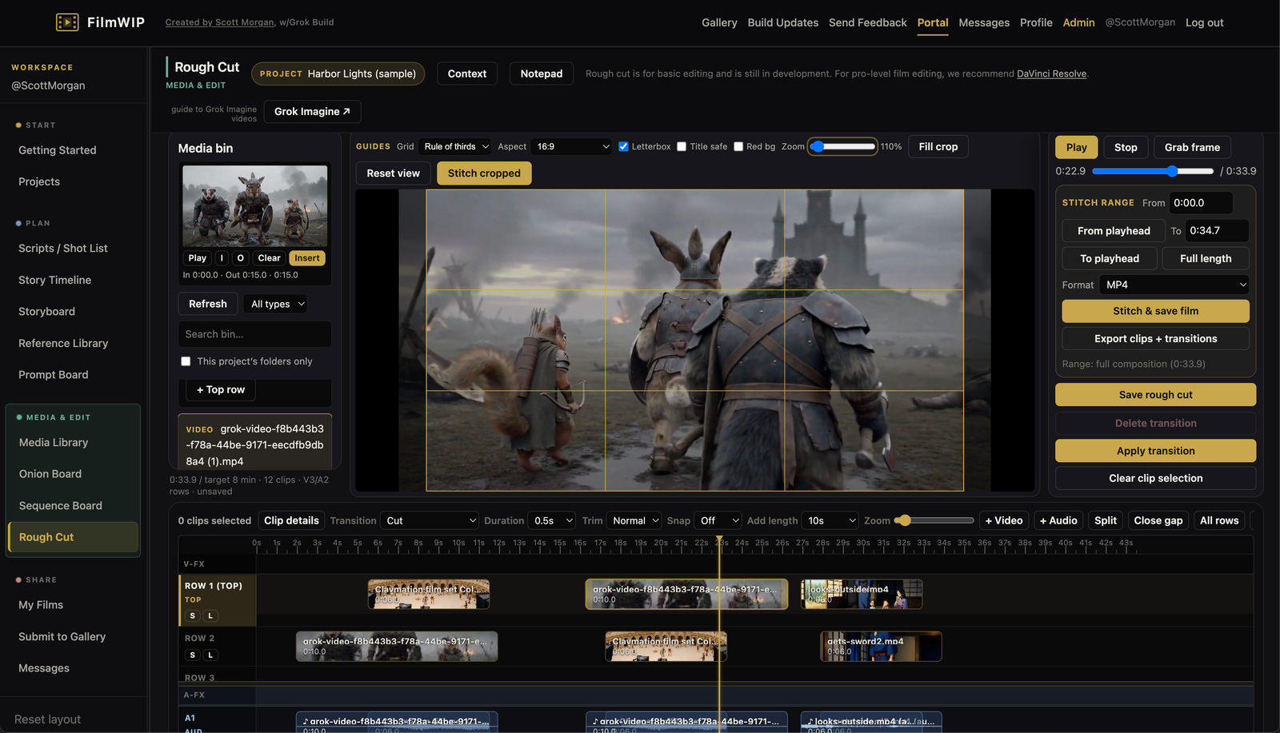This screenshot has height=733, width=1280.
Task: Select the looks-outside.mp4 clip in Row 1
Action: coord(862,594)
